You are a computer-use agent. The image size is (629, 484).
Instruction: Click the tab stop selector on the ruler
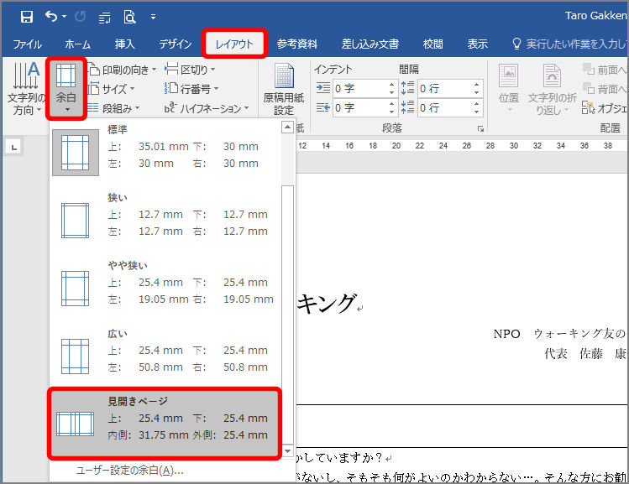[x=14, y=148]
